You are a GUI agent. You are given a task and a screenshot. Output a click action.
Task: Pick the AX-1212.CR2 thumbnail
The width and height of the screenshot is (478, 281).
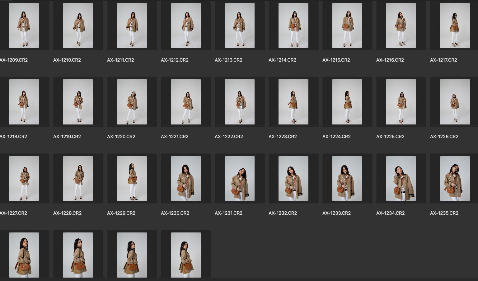186,26
